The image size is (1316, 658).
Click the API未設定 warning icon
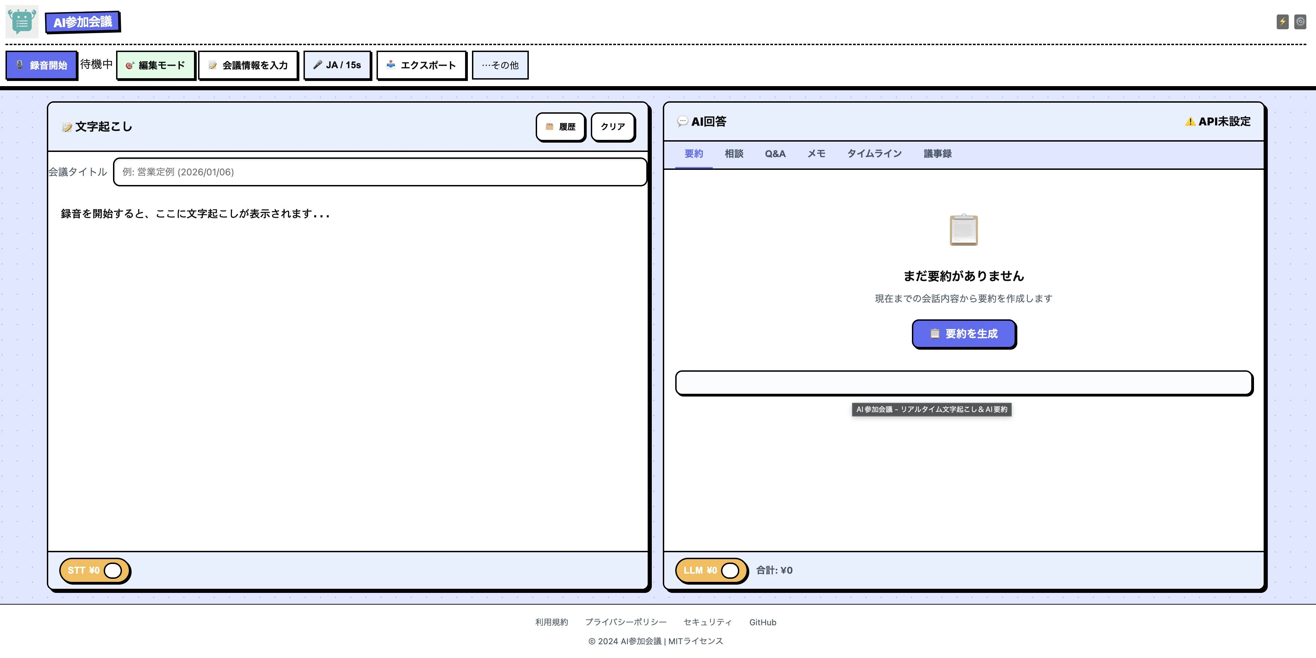tap(1190, 122)
